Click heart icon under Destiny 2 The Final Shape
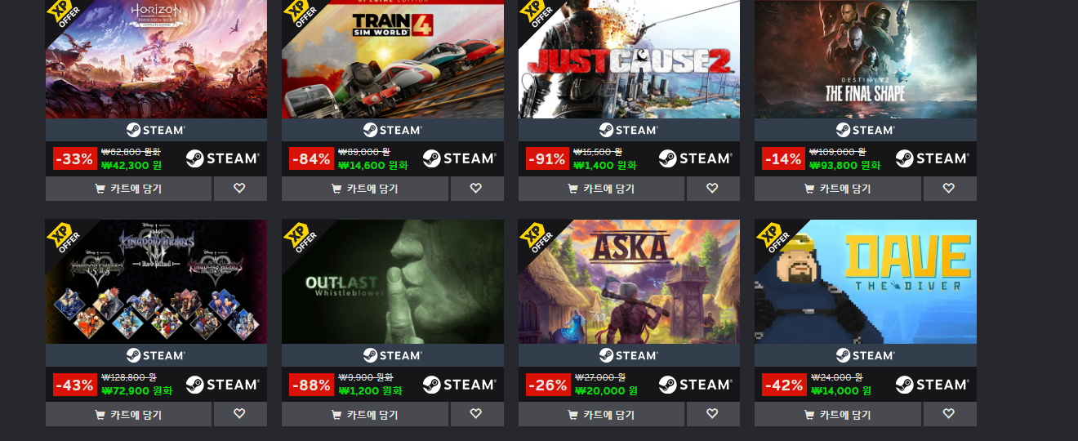Screen dimensions: 1078x441 click(950, 189)
